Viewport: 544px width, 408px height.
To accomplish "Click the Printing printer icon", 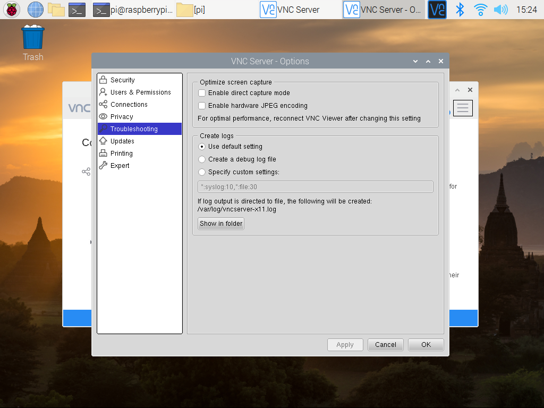I will coord(103,153).
